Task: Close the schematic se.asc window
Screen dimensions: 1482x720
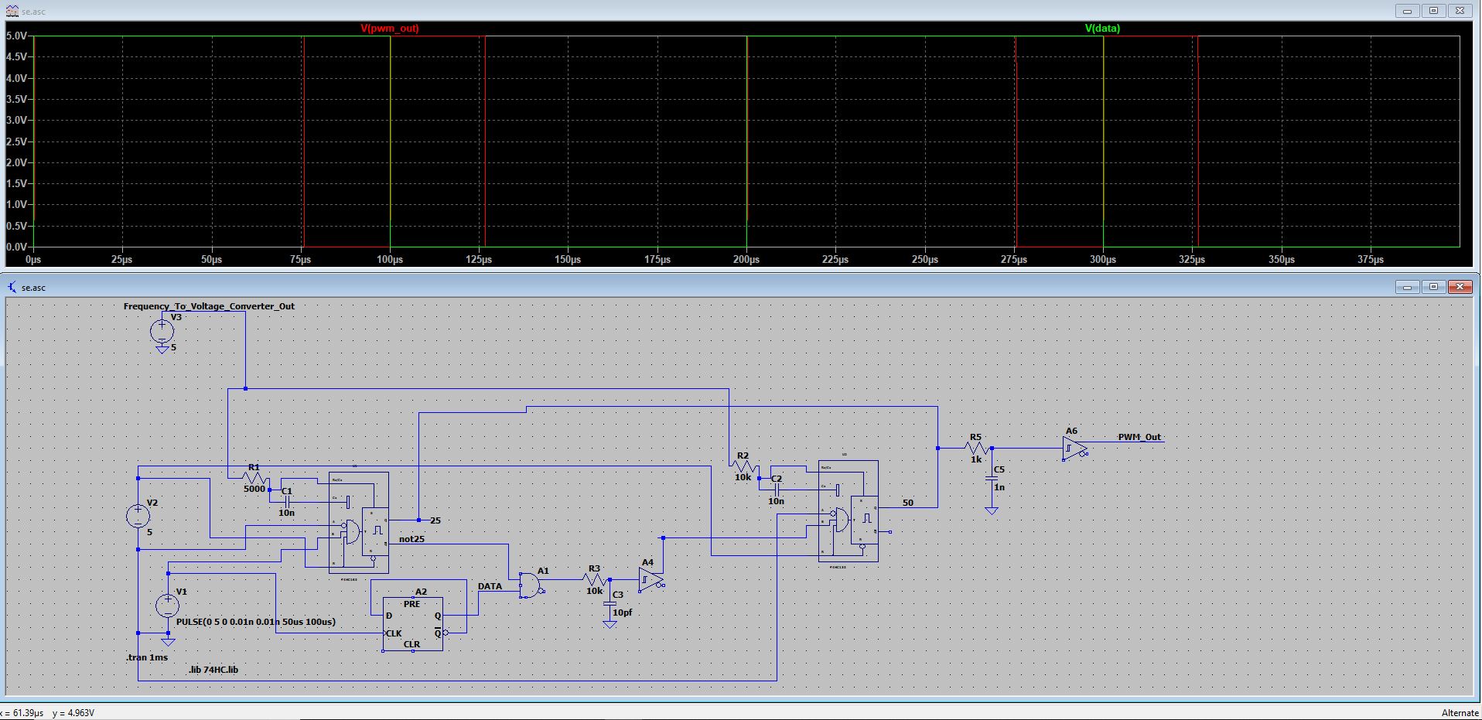Action: pos(1460,287)
